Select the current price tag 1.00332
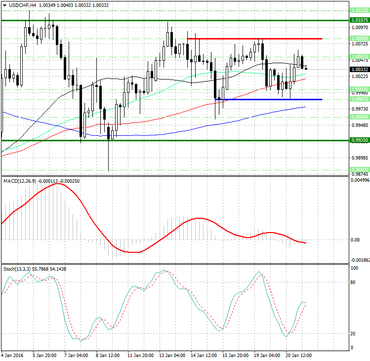Image resolution: width=370 pixels, height=361 pixels. (x=358, y=70)
